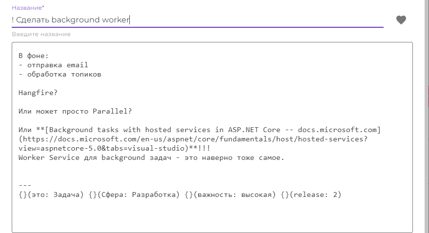
Task: Click the "---" separator line
Action: (x=24, y=185)
